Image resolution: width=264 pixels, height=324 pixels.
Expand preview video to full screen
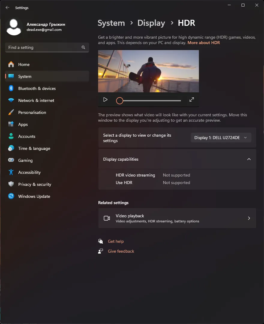coord(192,100)
